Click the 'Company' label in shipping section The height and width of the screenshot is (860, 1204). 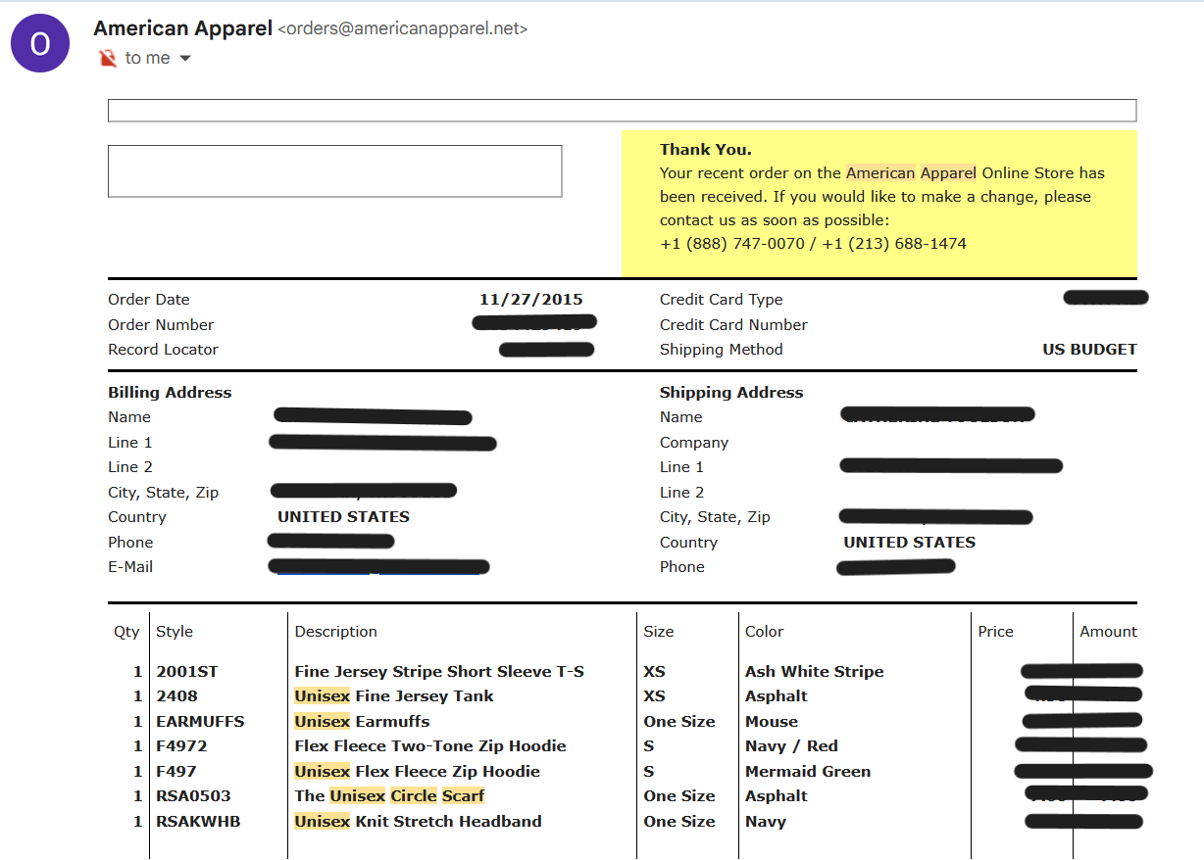[x=694, y=443]
